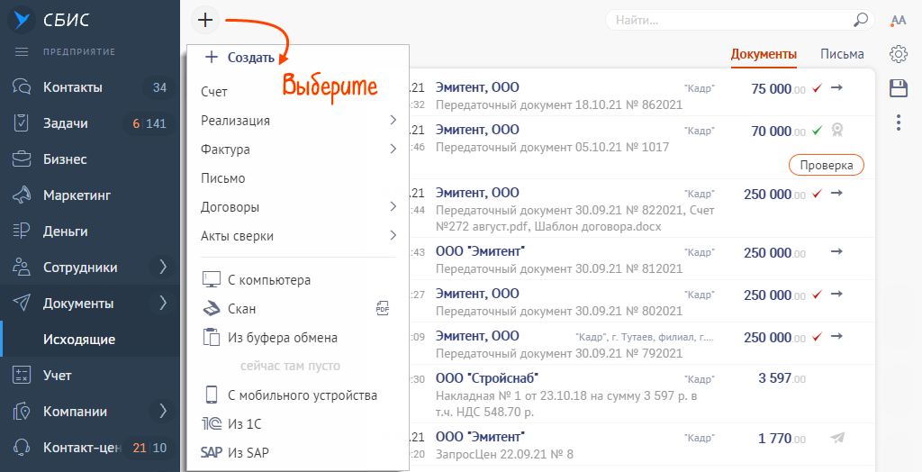Viewport: 922px width, 472px height.
Task: Import from 1C option
Action: tap(244, 423)
